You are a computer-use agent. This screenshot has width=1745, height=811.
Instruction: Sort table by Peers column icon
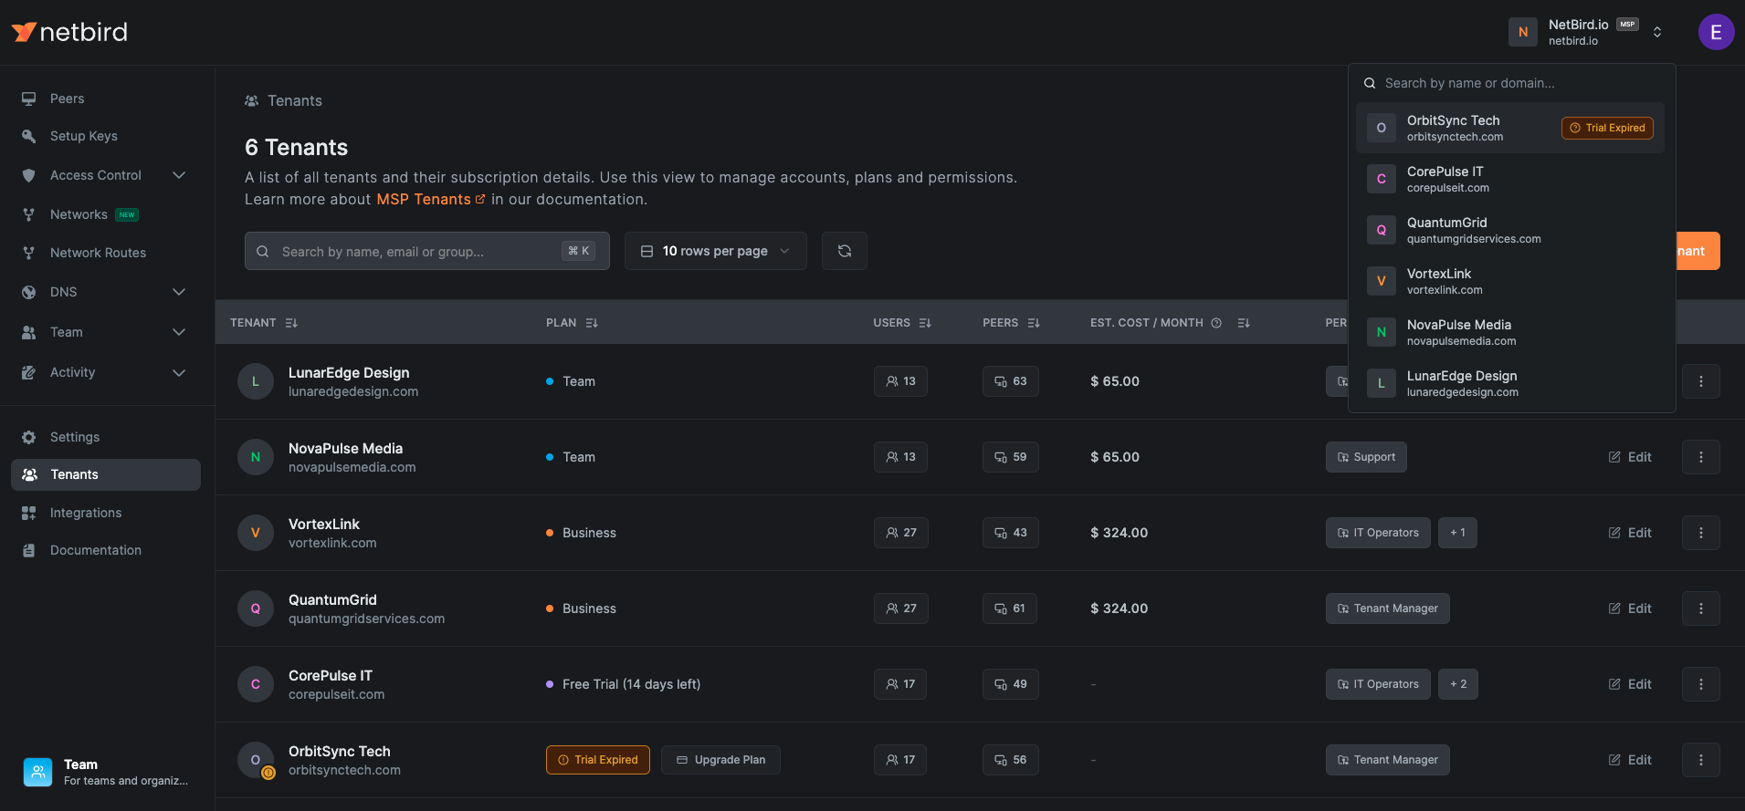1034,323
